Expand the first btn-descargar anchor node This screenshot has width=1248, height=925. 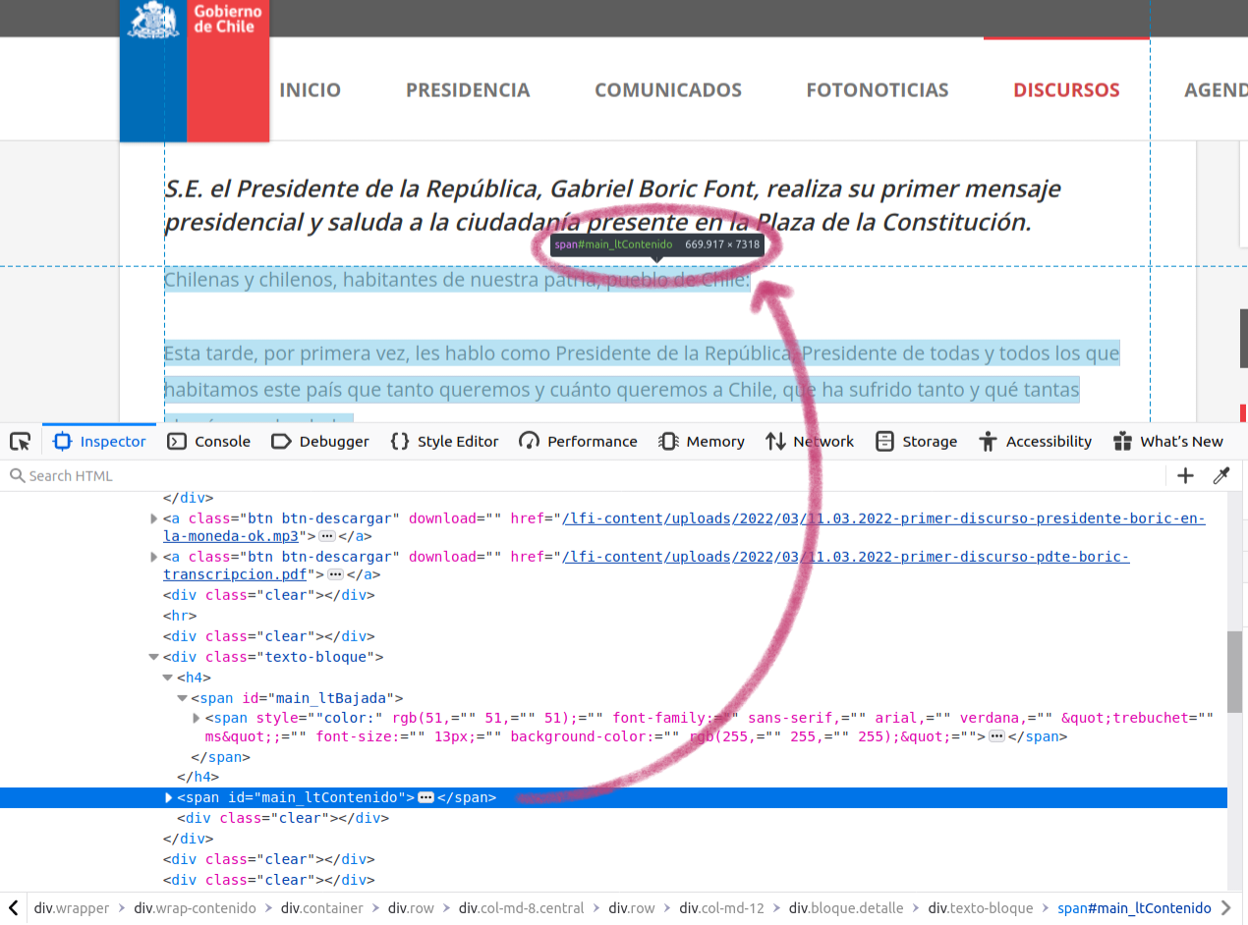click(153, 518)
